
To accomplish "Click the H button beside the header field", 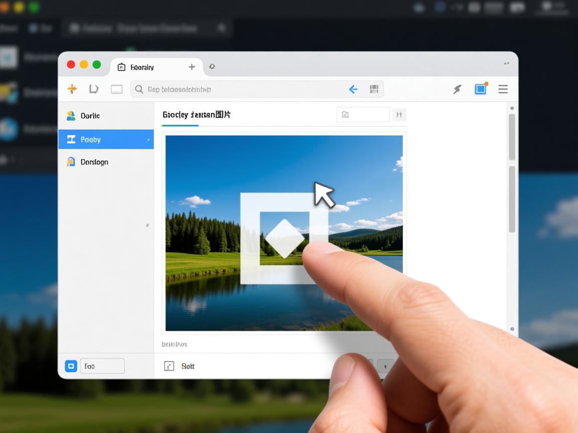I will (399, 115).
